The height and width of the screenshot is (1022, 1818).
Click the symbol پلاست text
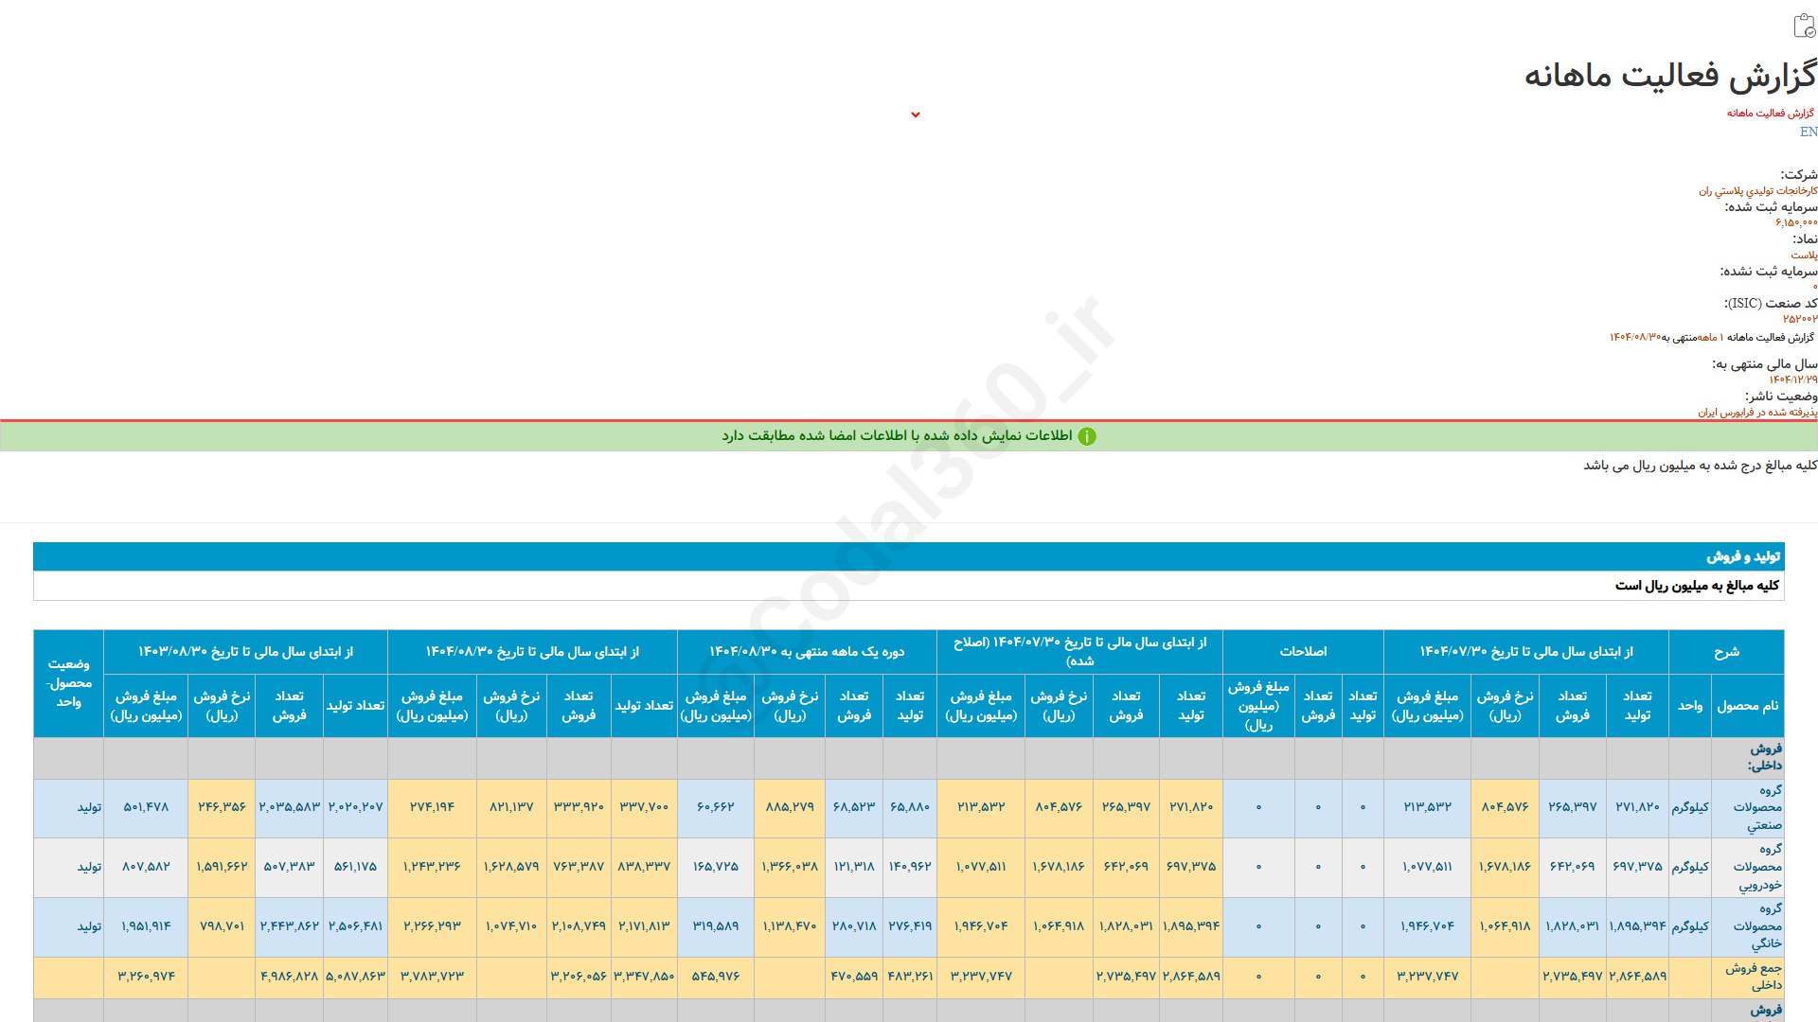1803,255
